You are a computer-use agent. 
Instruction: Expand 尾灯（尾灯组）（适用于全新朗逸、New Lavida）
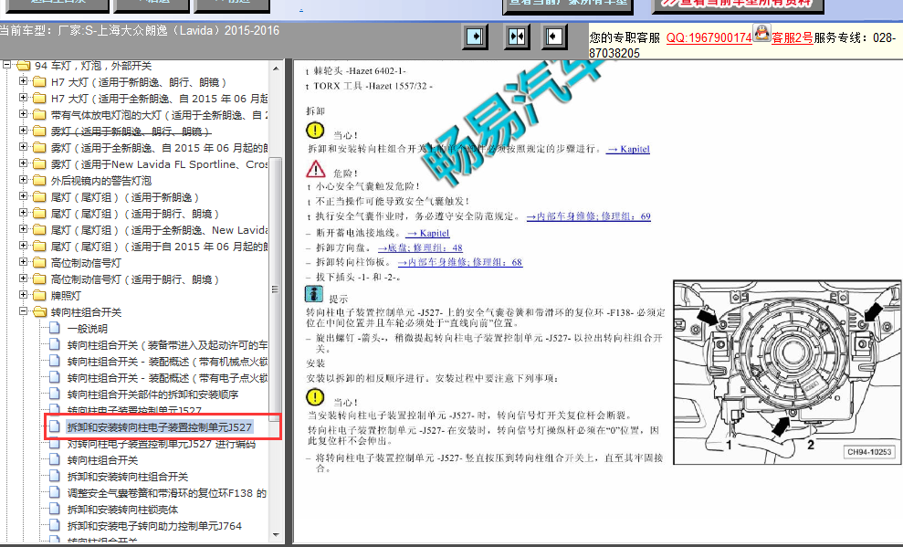point(23,229)
